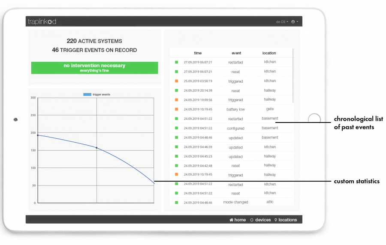Screen dimensions: 386x245
Task: Select green status of configured basement row
Action: tap(177, 128)
